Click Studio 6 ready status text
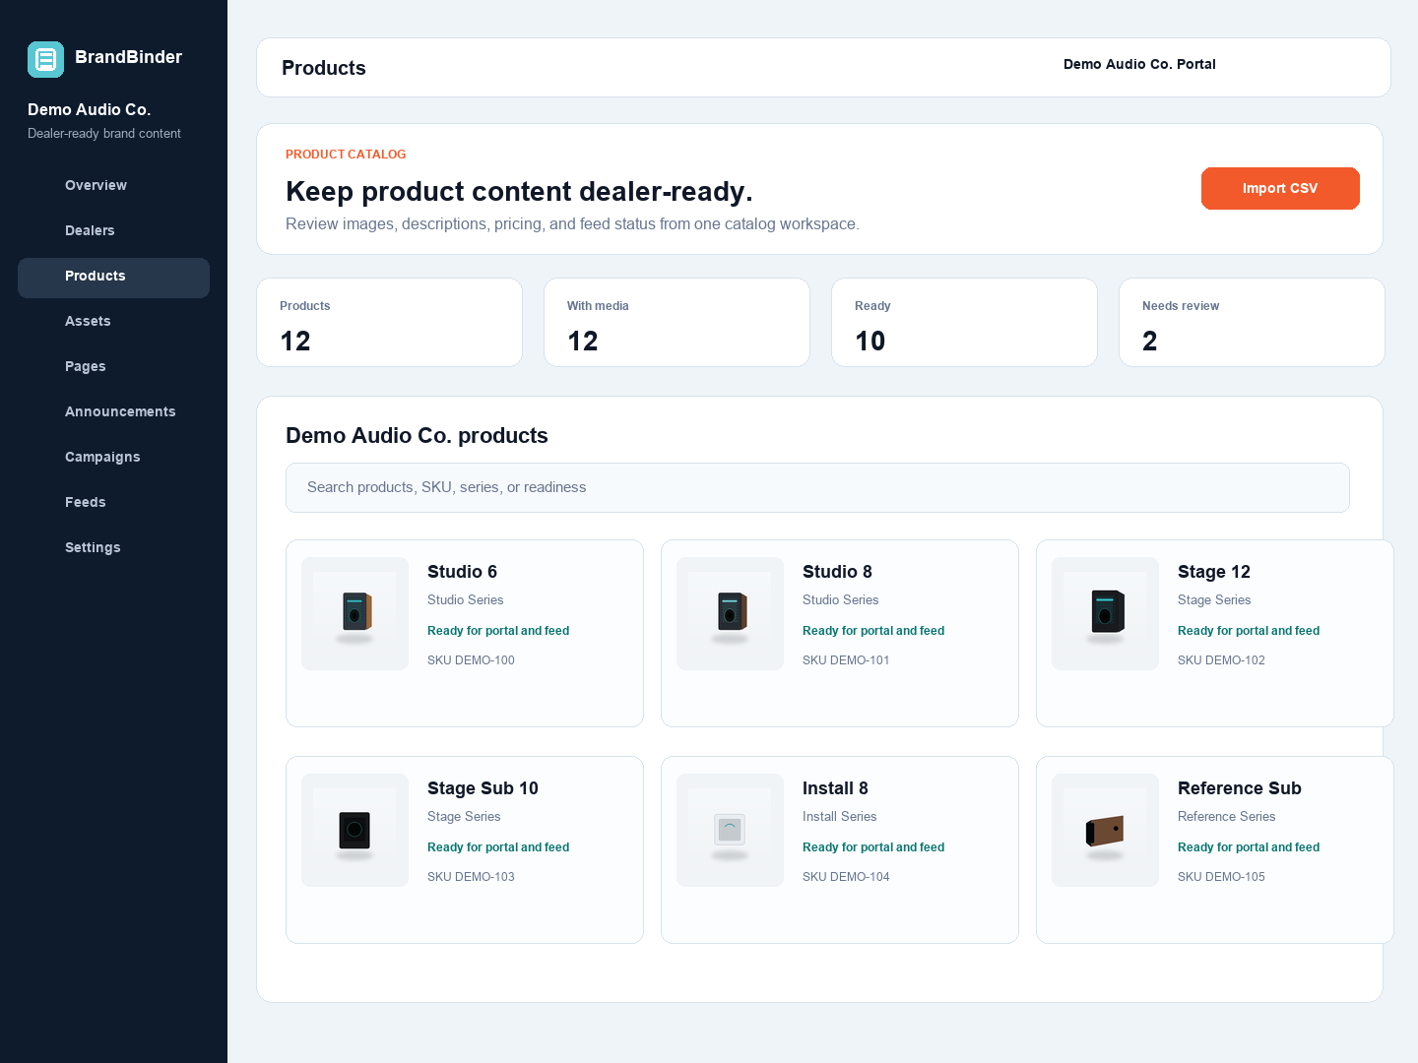Screen dimensions: 1418x1063 click(498, 631)
